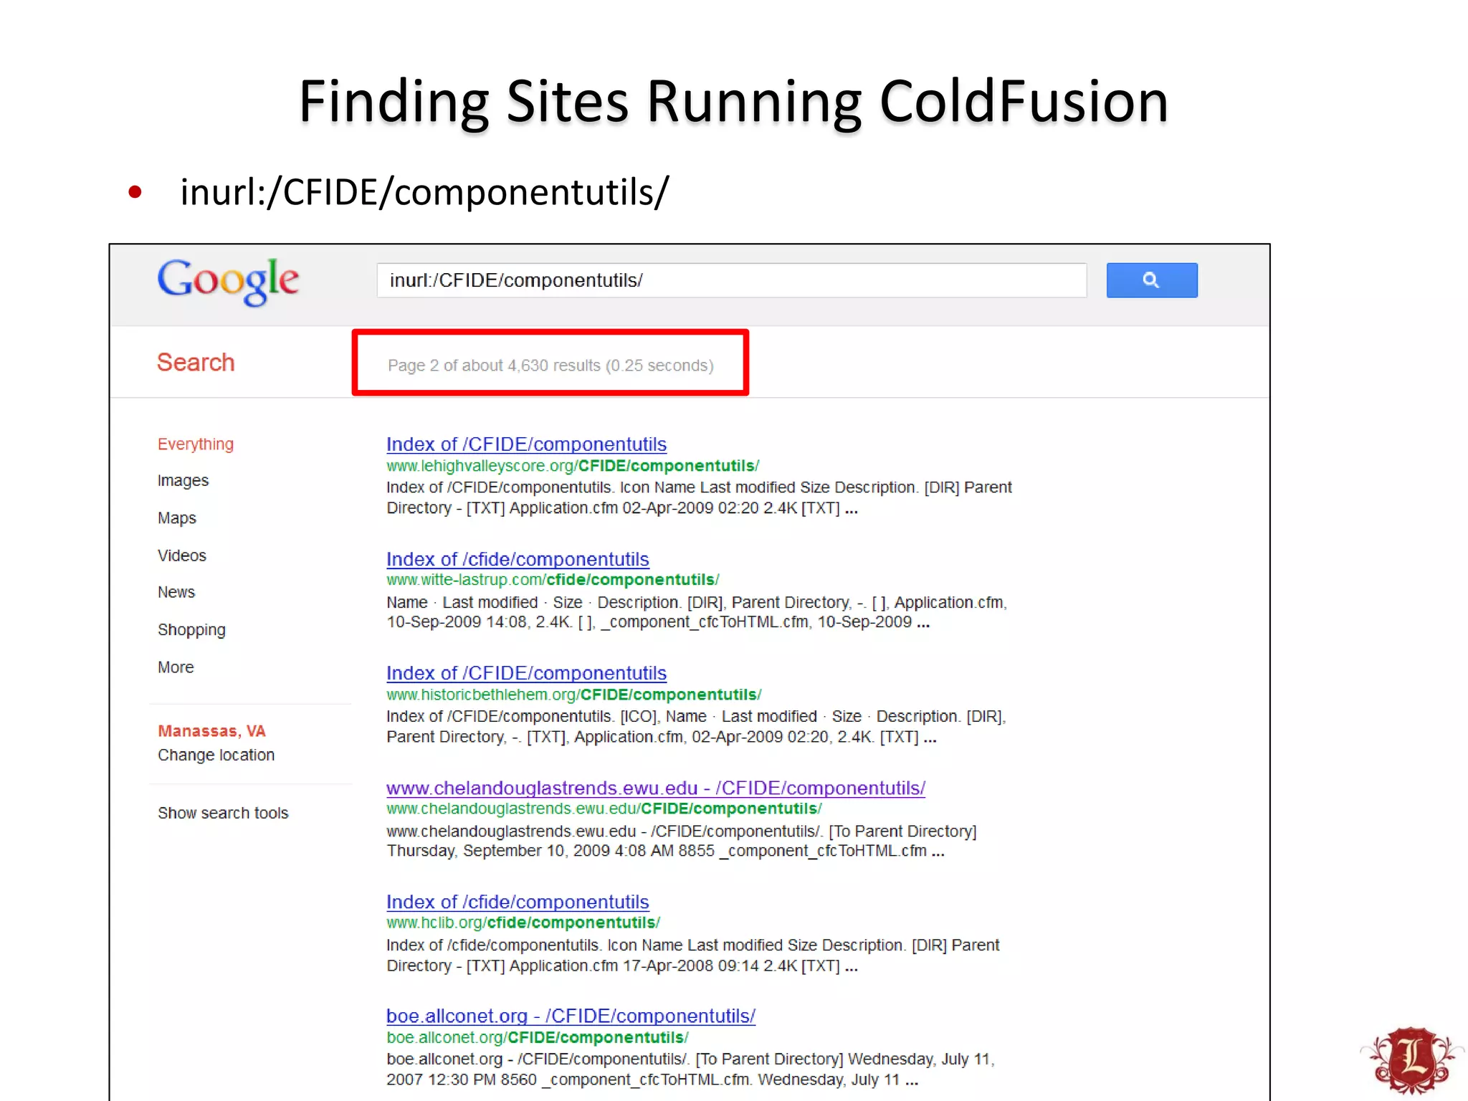Open historicbethlehem.org Index of /CFIDE/componentutils result
This screenshot has width=1468, height=1101.
pos(526,673)
